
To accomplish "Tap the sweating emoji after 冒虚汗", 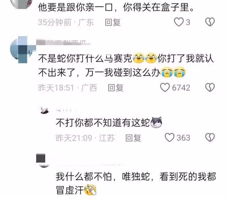I will pos(90,190).
